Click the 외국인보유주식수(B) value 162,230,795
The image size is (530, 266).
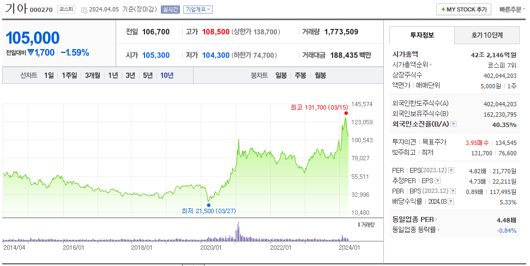click(500, 114)
